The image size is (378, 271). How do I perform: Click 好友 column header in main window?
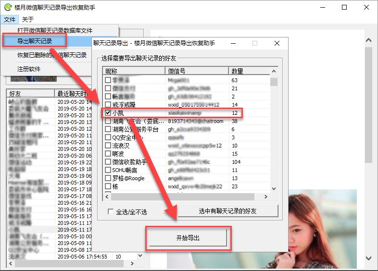tap(31, 94)
